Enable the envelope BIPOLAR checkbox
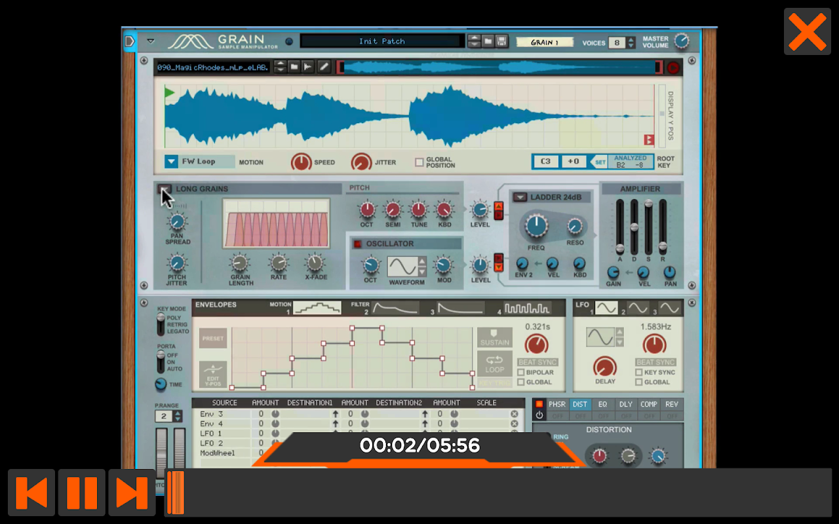 click(521, 372)
